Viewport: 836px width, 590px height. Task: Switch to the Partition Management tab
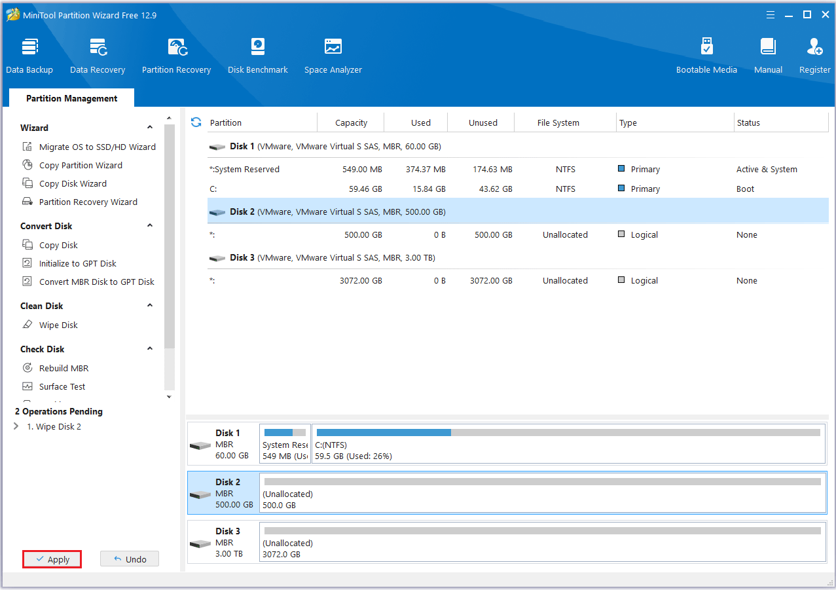click(71, 98)
